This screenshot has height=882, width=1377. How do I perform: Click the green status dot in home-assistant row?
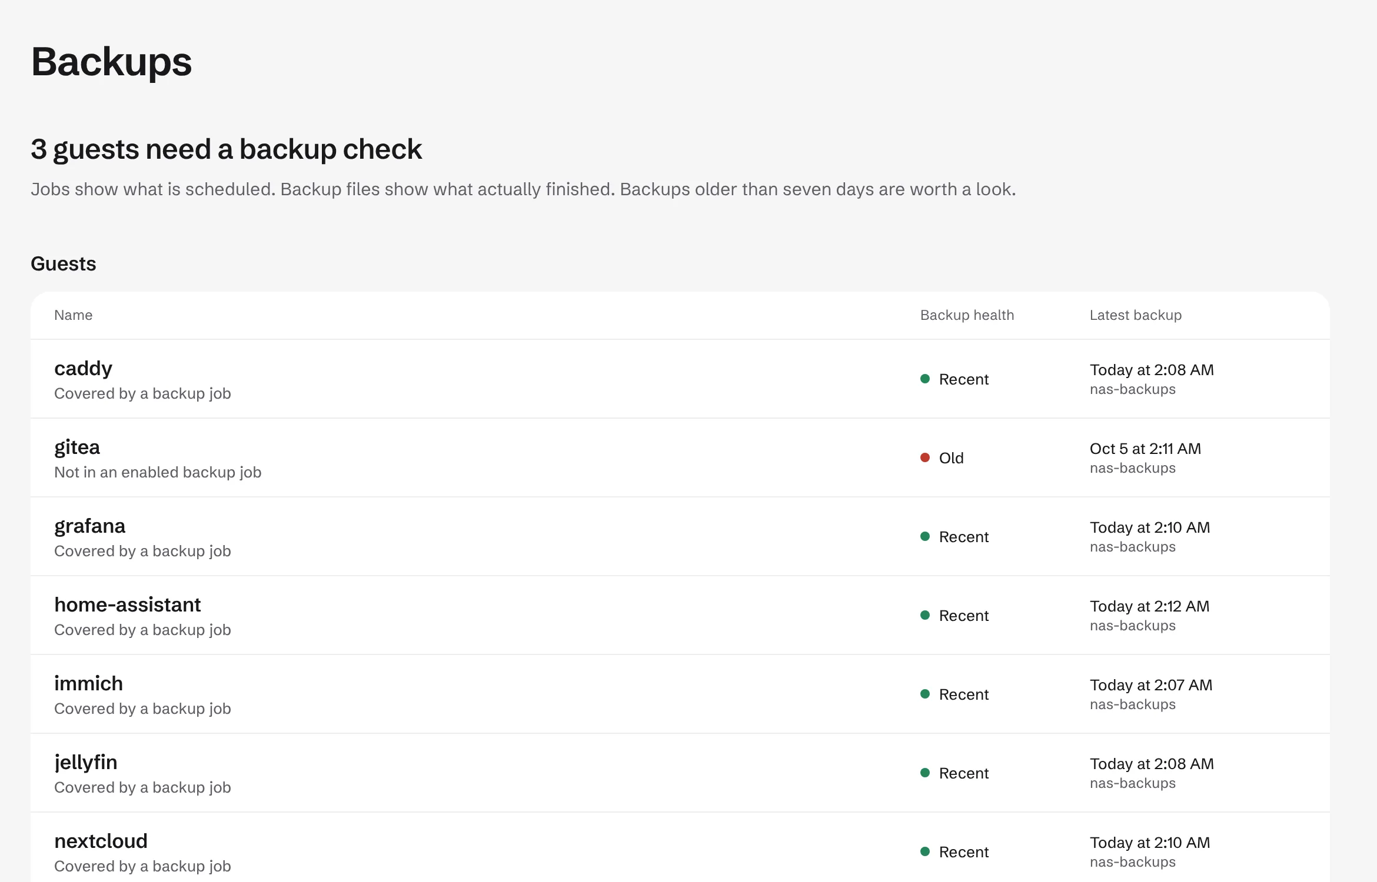click(925, 615)
